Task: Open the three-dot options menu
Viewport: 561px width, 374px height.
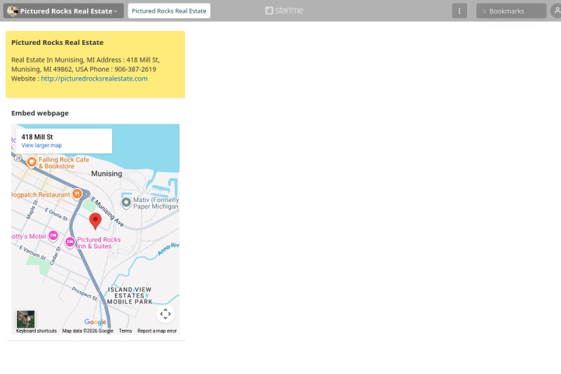Action: (459, 11)
